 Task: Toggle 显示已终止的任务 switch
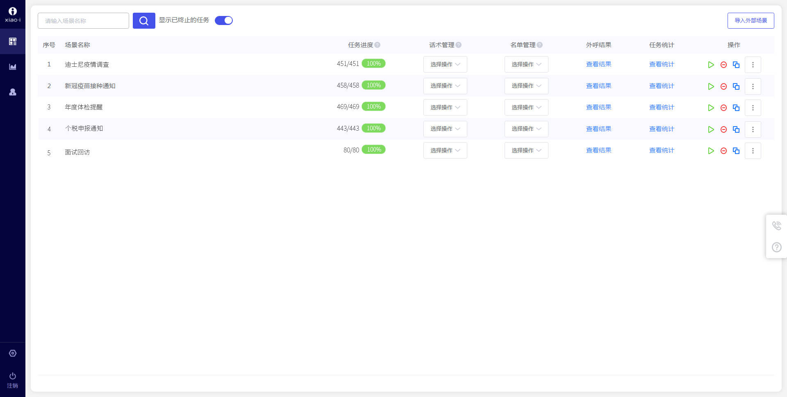coord(224,20)
